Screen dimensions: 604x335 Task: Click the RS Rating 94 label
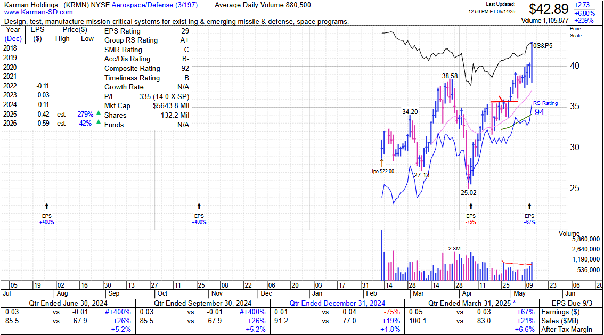(545, 108)
